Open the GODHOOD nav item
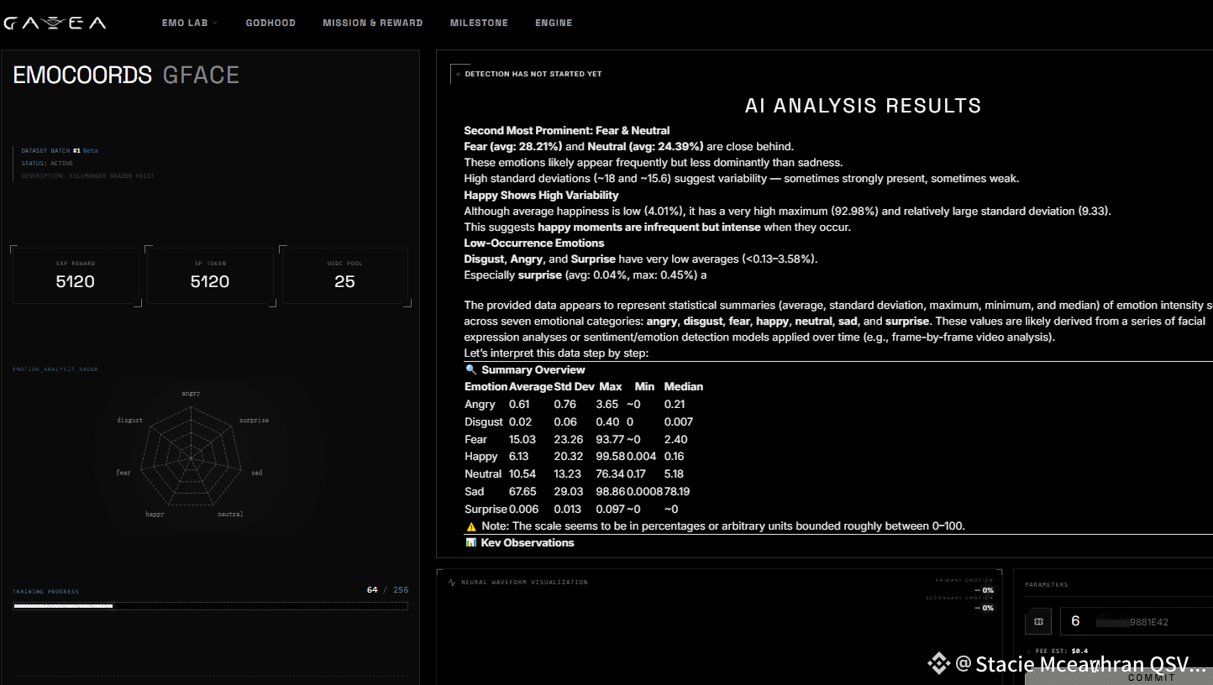Image resolution: width=1213 pixels, height=685 pixels. [270, 24]
